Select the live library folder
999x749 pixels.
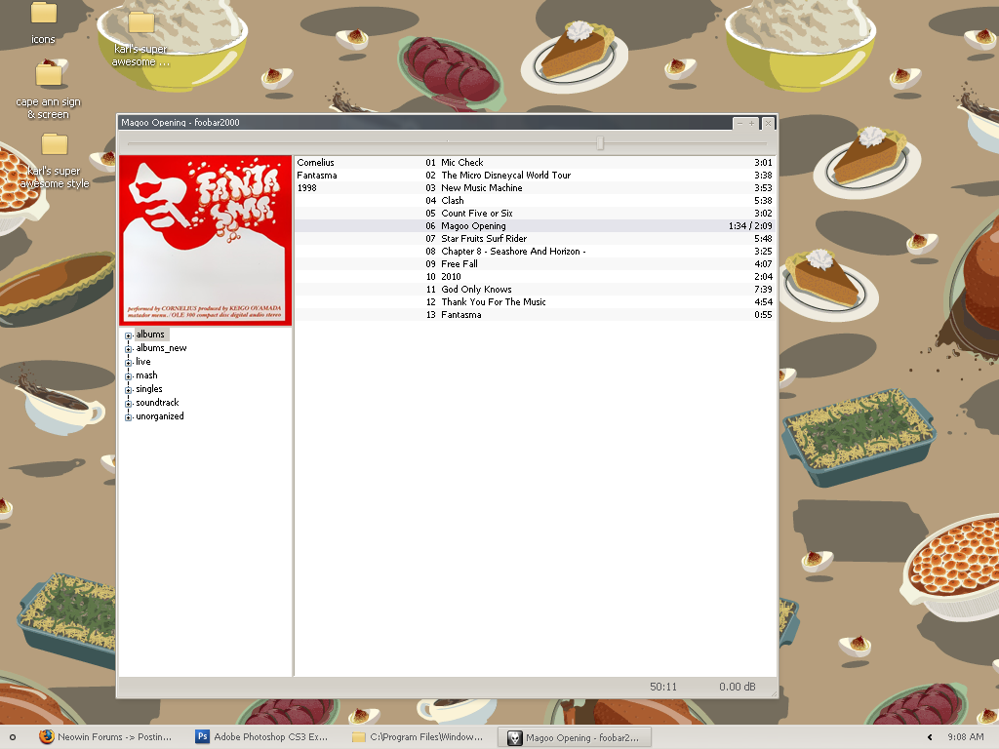click(x=143, y=362)
